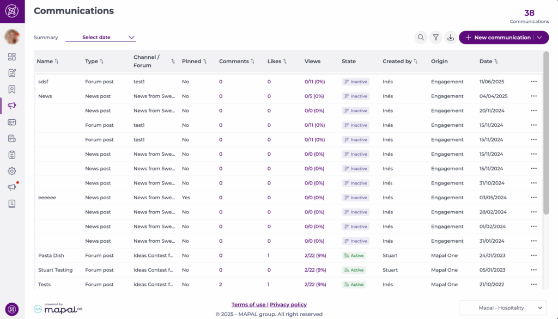The image size is (558, 319).
Task: Open three-dot menu for Pasta Dish row
Action: tap(533, 255)
